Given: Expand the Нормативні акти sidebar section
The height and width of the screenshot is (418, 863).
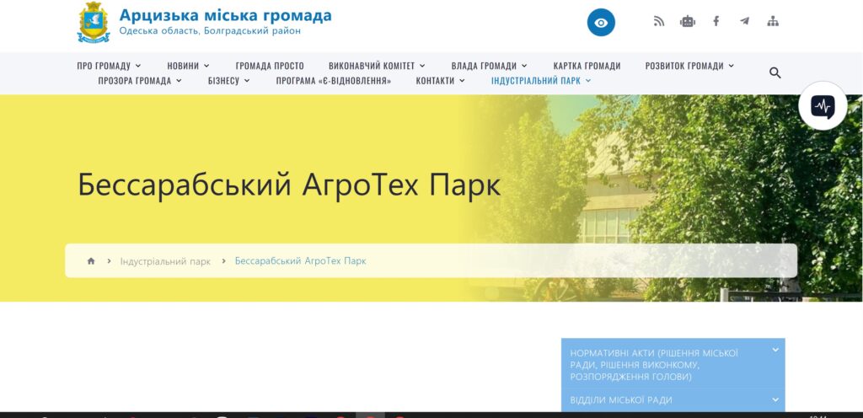Looking at the screenshot, I should [x=673, y=364].
